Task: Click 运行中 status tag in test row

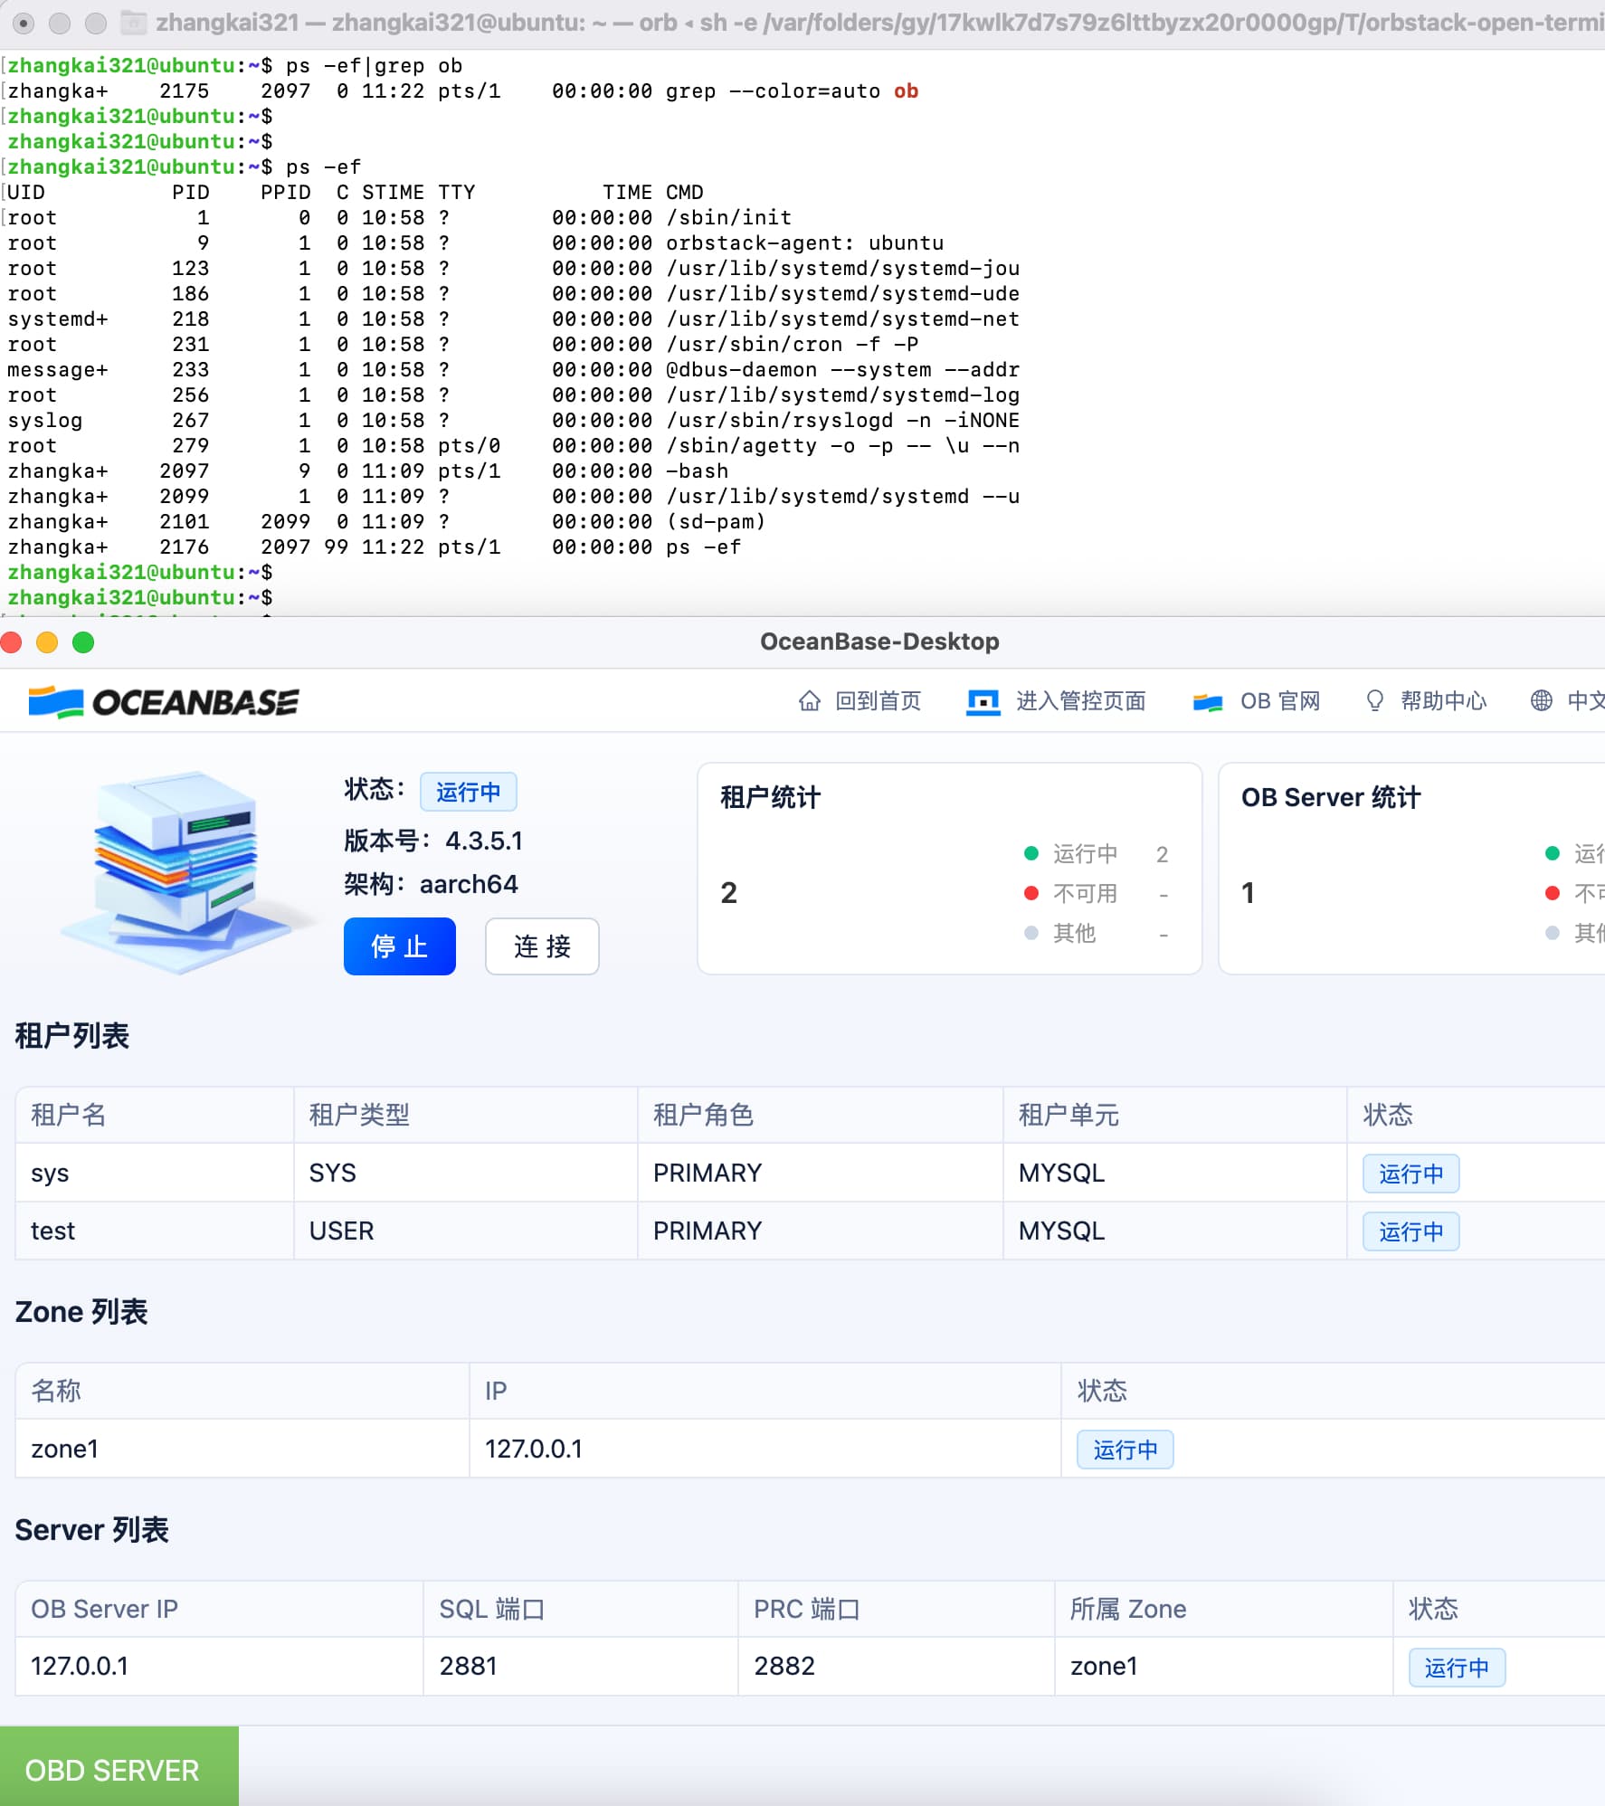Action: point(1411,1231)
